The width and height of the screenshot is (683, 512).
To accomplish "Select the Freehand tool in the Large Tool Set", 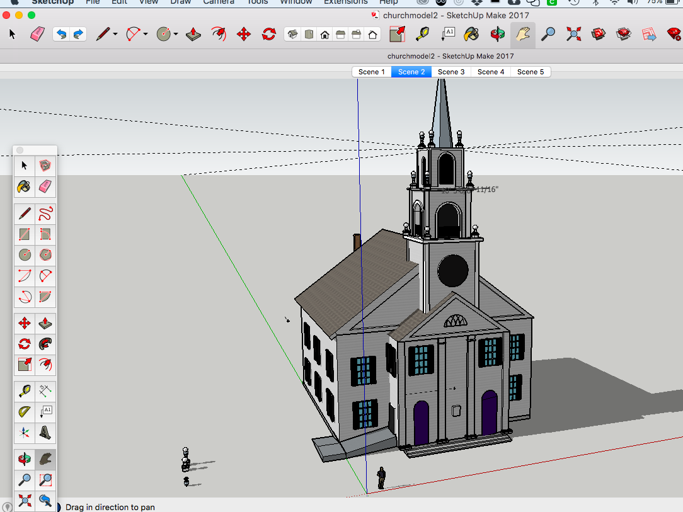I will click(x=45, y=213).
